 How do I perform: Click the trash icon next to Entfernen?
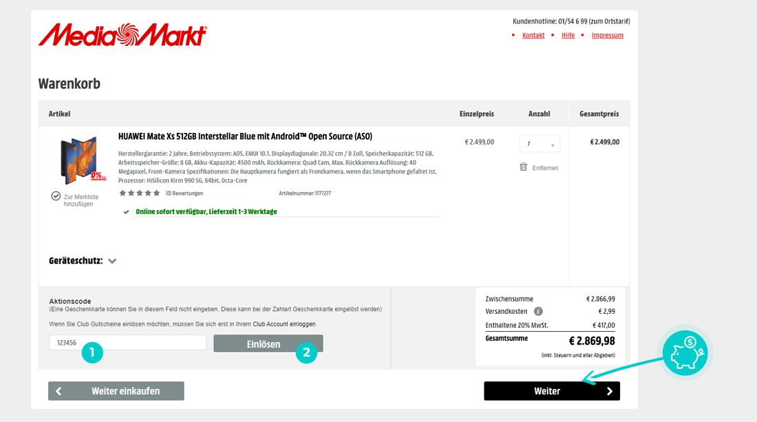pos(523,167)
